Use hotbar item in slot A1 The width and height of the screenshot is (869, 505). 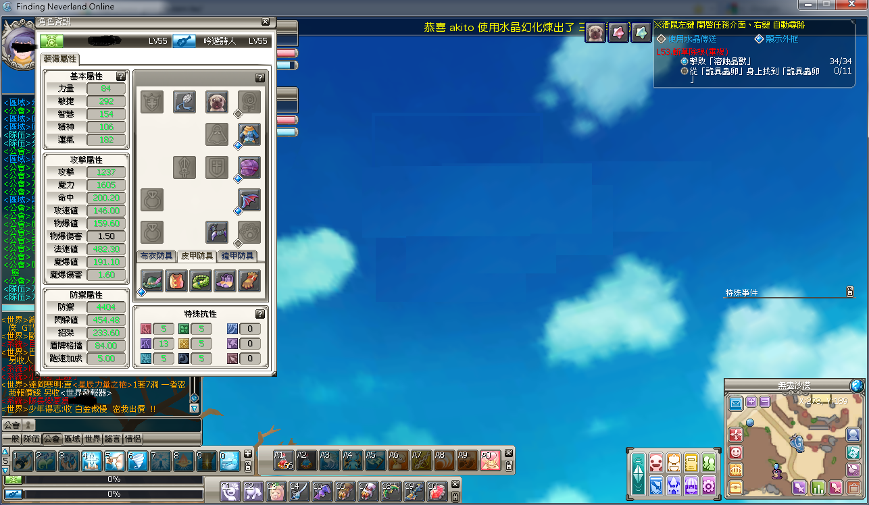pos(284,460)
